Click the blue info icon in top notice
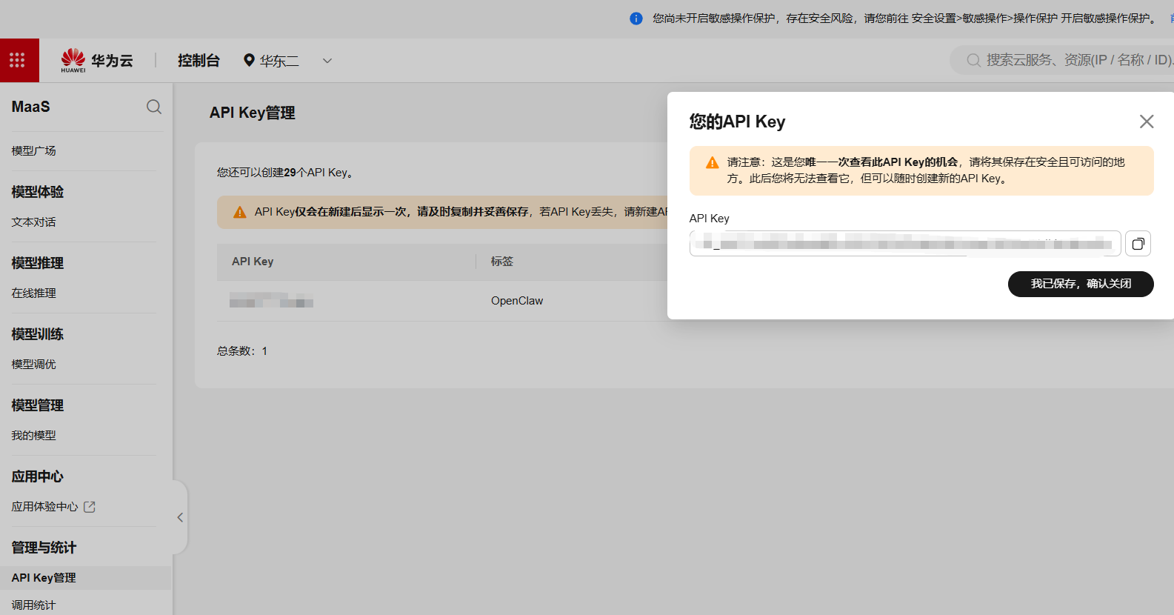 click(636, 19)
